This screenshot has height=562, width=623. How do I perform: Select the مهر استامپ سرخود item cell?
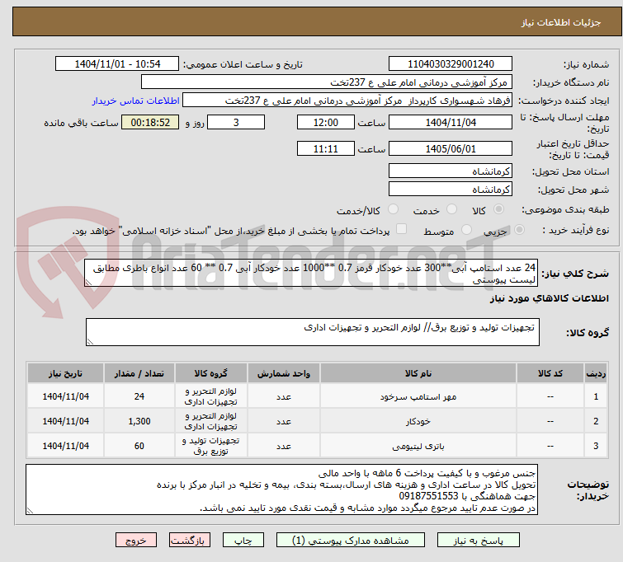418,396
